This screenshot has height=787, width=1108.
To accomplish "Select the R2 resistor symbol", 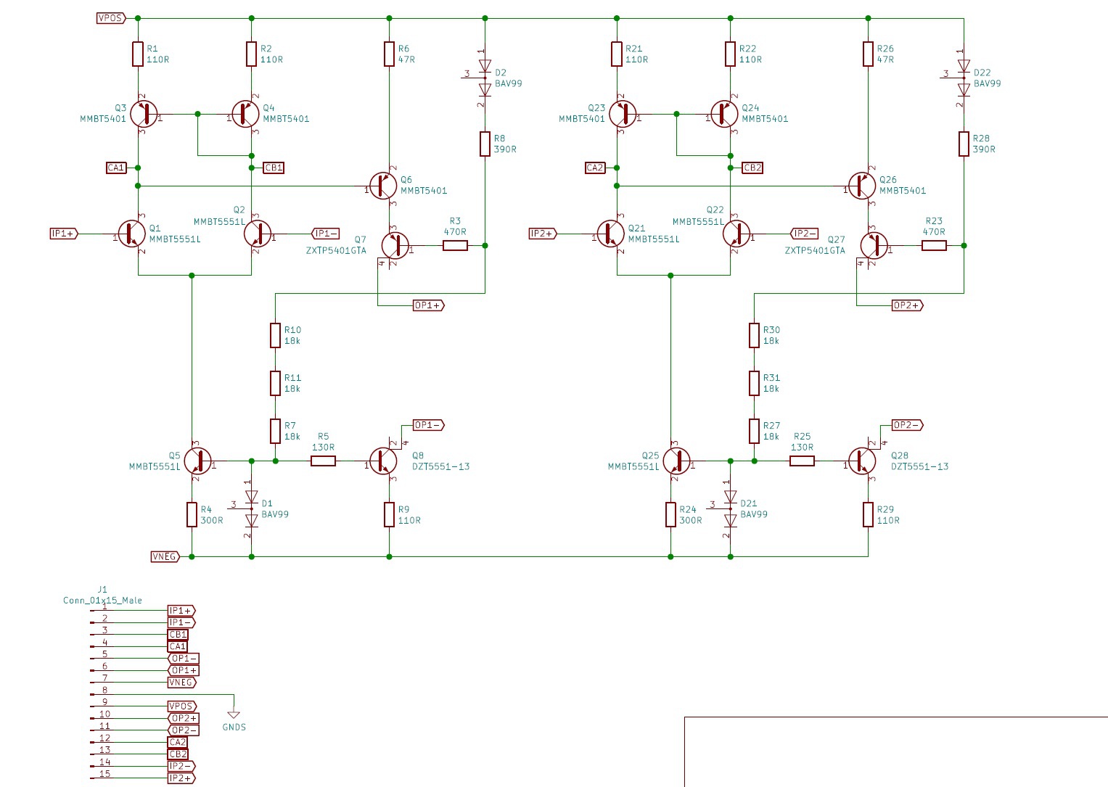I will pos(252,54).
